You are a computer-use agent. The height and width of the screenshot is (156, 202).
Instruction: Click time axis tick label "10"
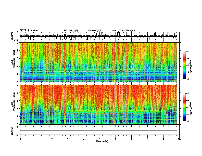pos(179,139)
